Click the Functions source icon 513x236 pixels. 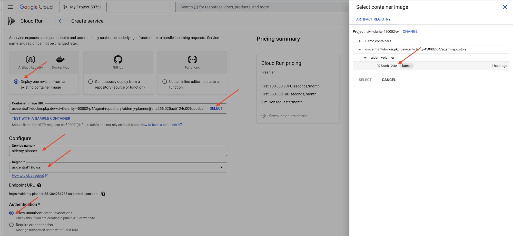[192, 60]
